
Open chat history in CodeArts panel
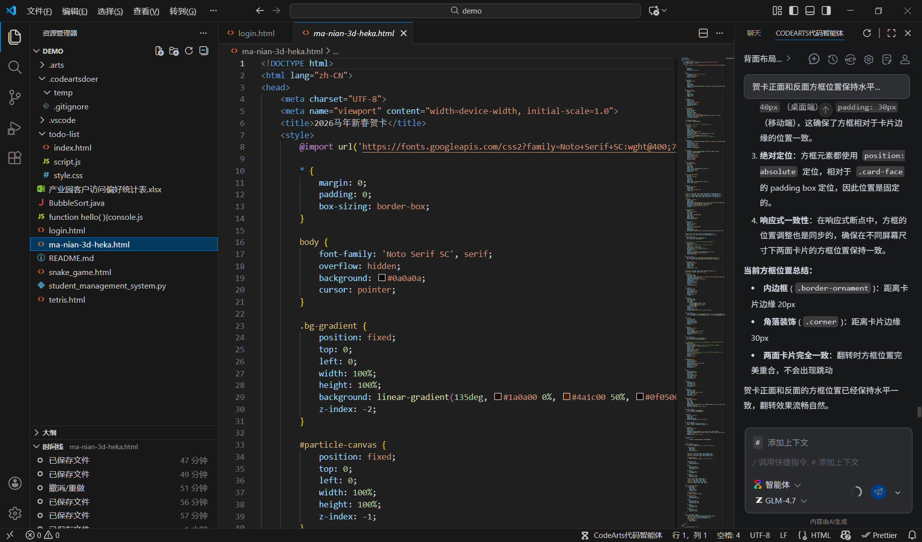coord(833,59)
